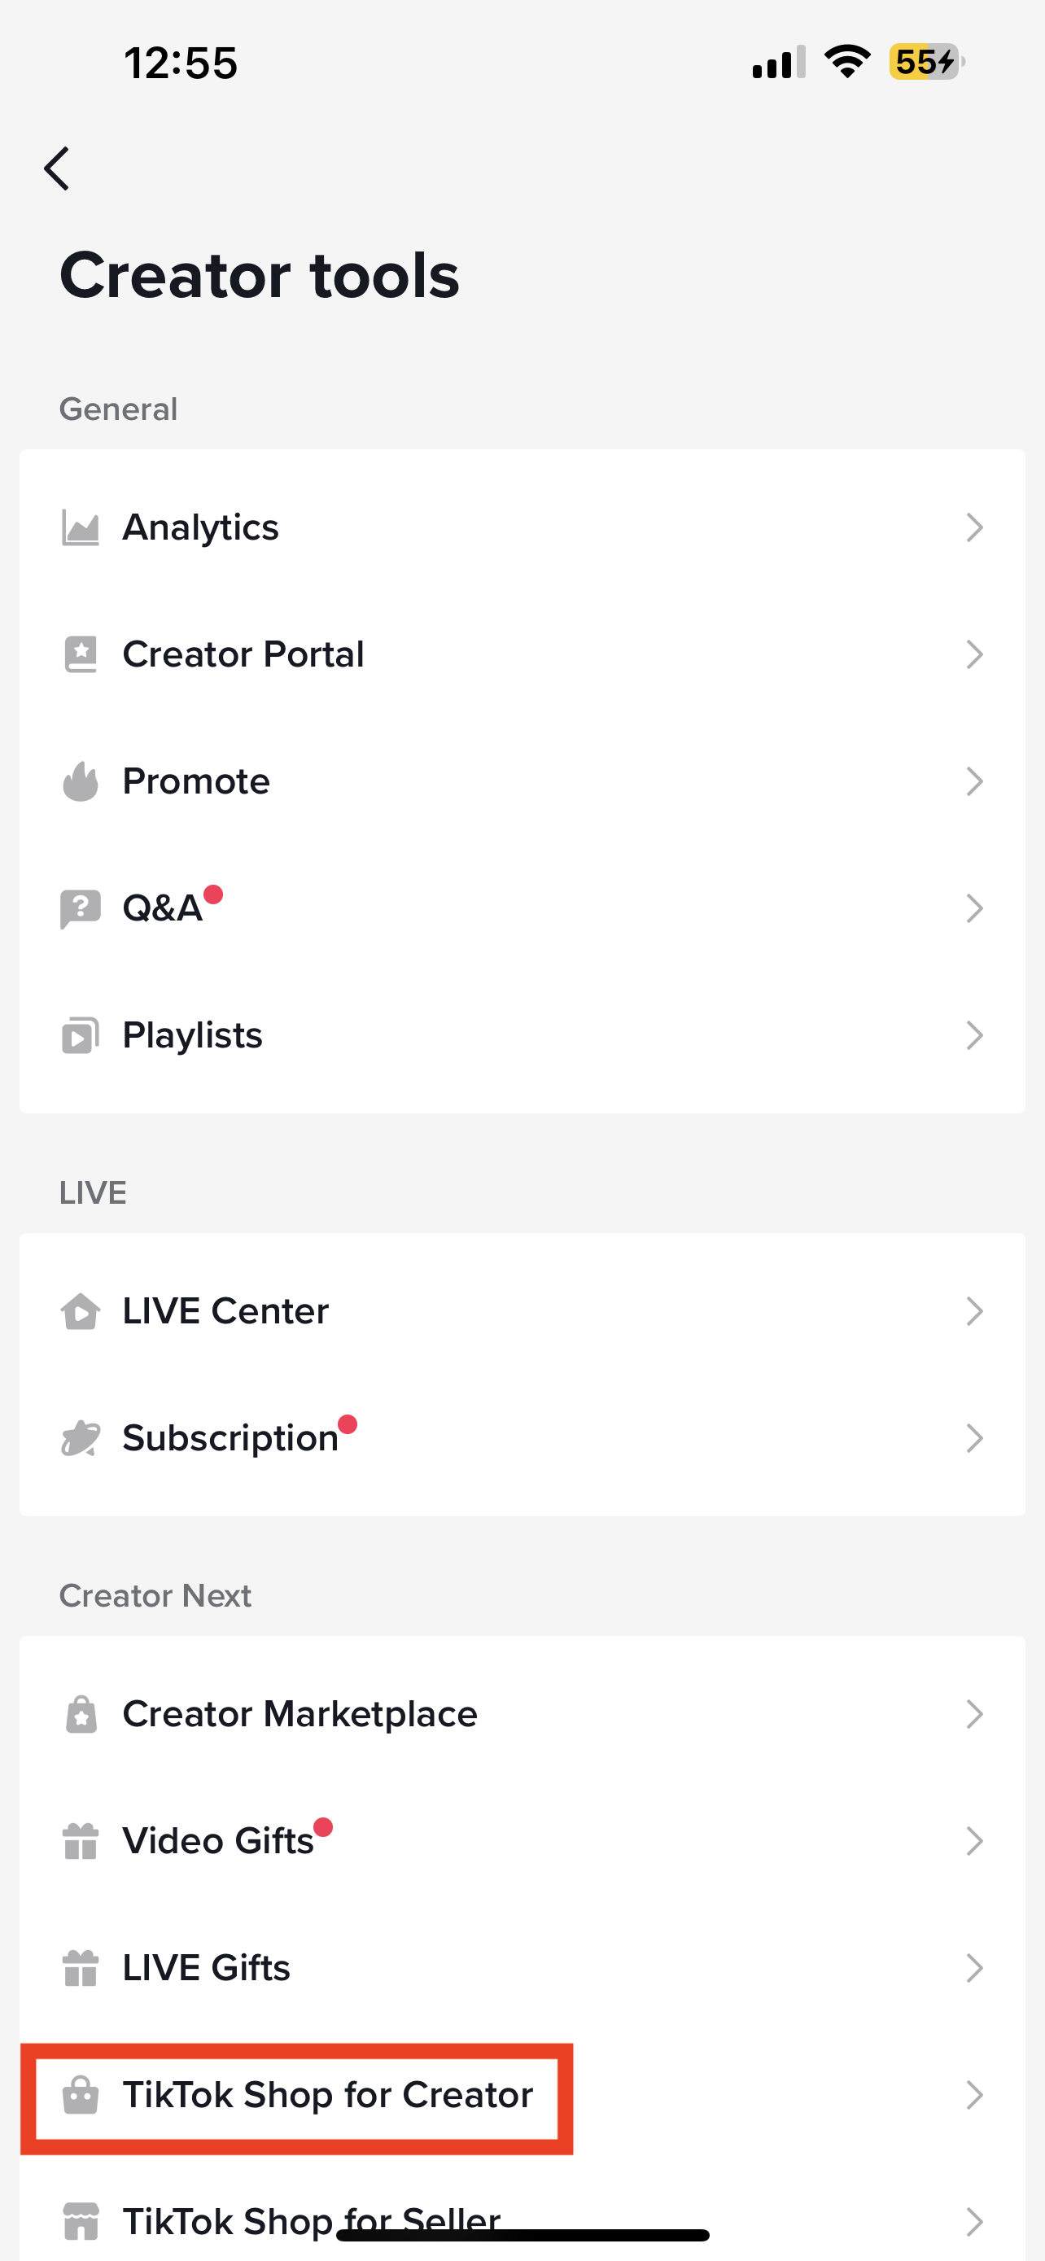Screen dimensions: 1045x2261
Task: Tap the Creator Marketplace bag icon
Action: point(81,1714)
